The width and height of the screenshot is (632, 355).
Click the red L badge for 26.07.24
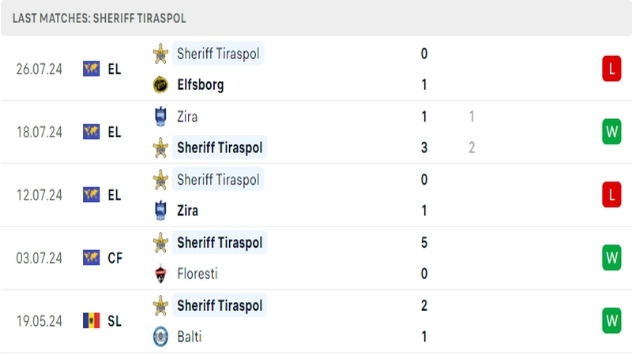611,69
